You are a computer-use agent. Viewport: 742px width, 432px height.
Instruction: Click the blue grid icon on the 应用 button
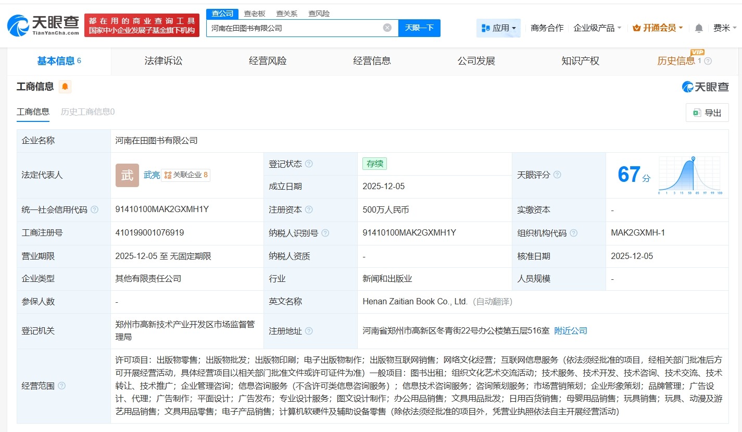(485, 28)
